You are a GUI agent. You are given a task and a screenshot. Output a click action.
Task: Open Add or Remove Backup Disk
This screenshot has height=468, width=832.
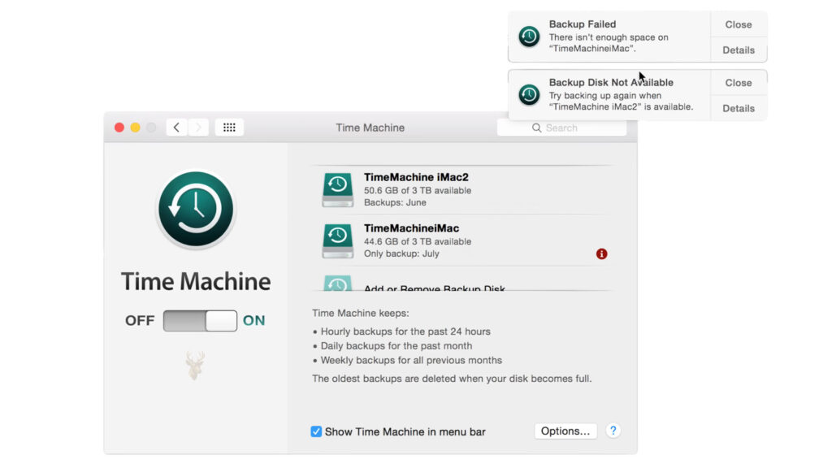pos(434,288)
